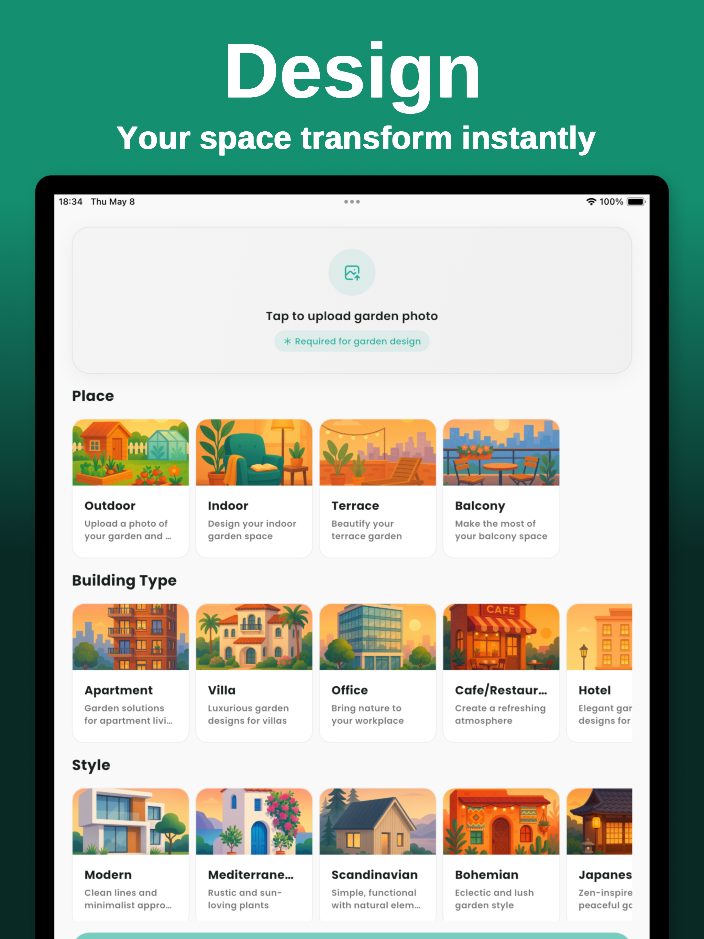Choose the Villa building type

click(x=254, y=672)
